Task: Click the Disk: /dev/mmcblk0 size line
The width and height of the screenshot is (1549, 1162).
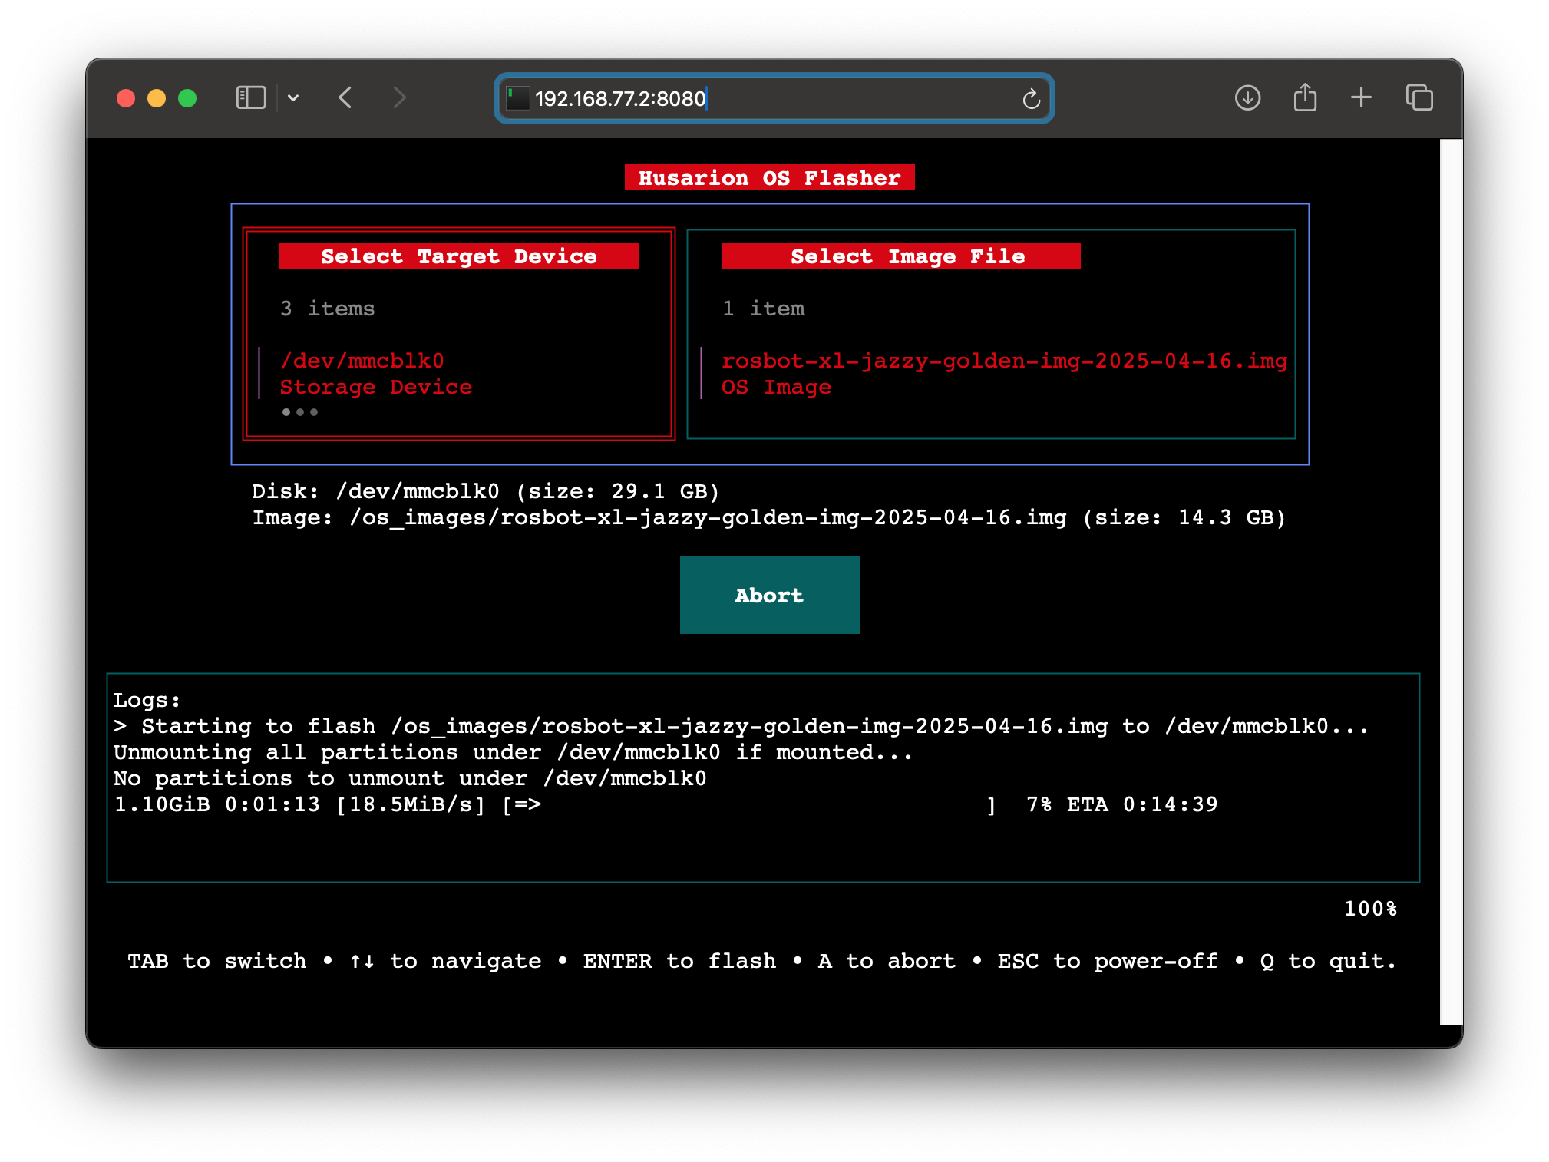Action: [485, 491]
